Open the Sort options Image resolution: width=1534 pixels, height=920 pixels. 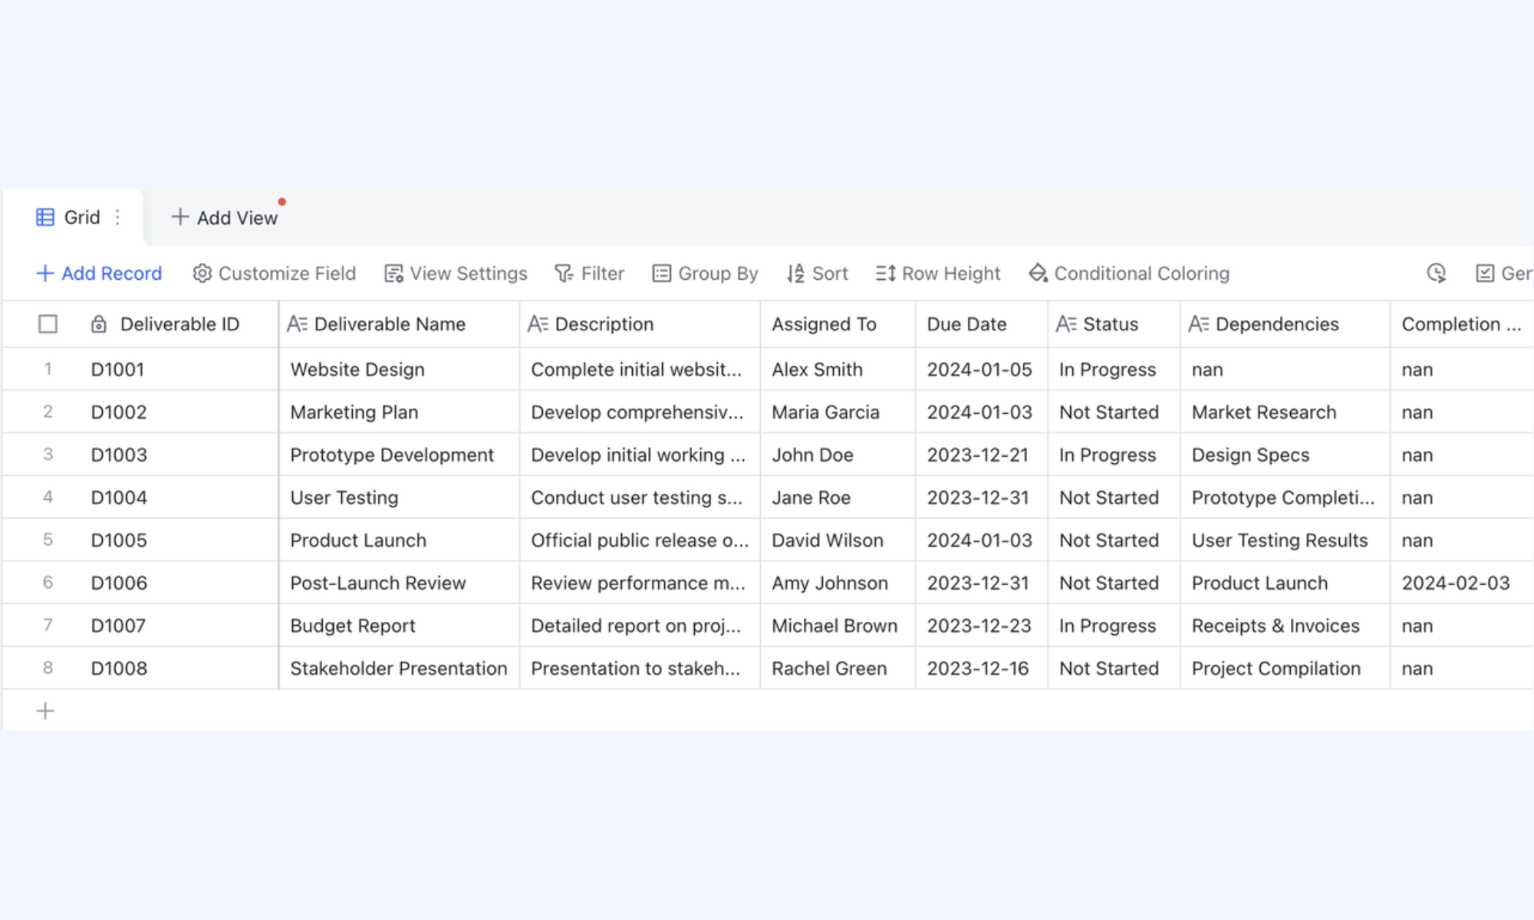(817, 274)
